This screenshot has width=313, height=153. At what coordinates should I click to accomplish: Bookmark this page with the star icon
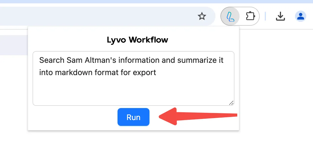[x=202, y=16]
